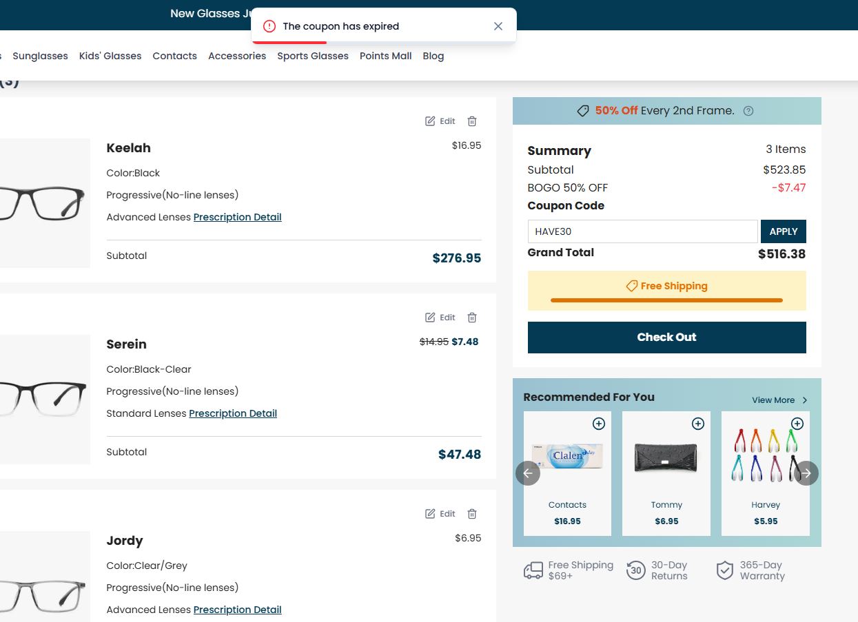The width and height of the screenshot is (858, 622).
Task: Click the Harvey $5.95 price
Action: tap(766, 521)
